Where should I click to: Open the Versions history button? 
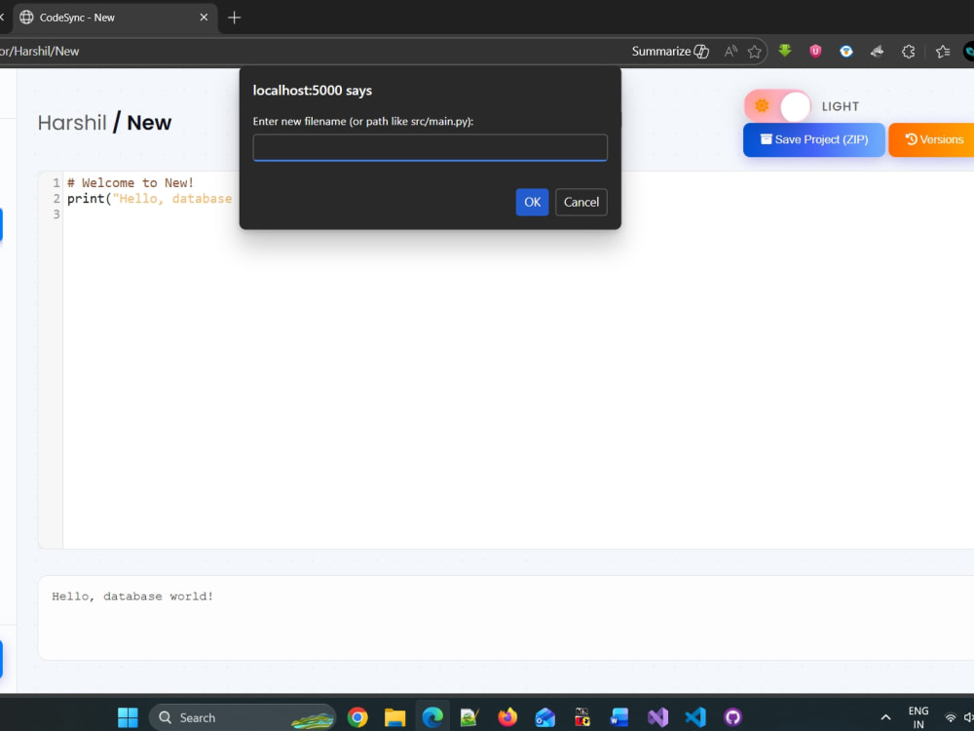(931, 139)
